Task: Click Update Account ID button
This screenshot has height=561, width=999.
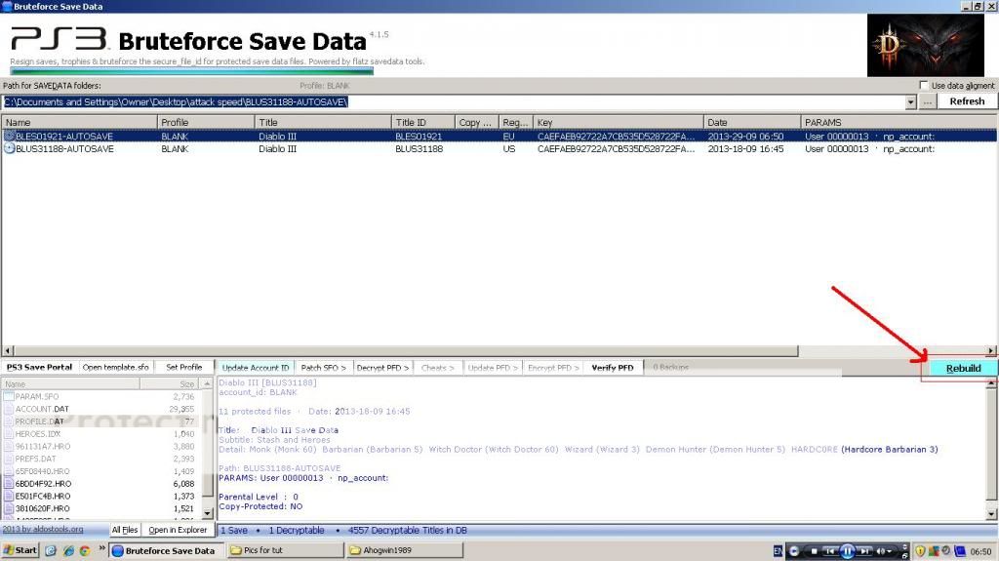Action: [x=256, y=368]
